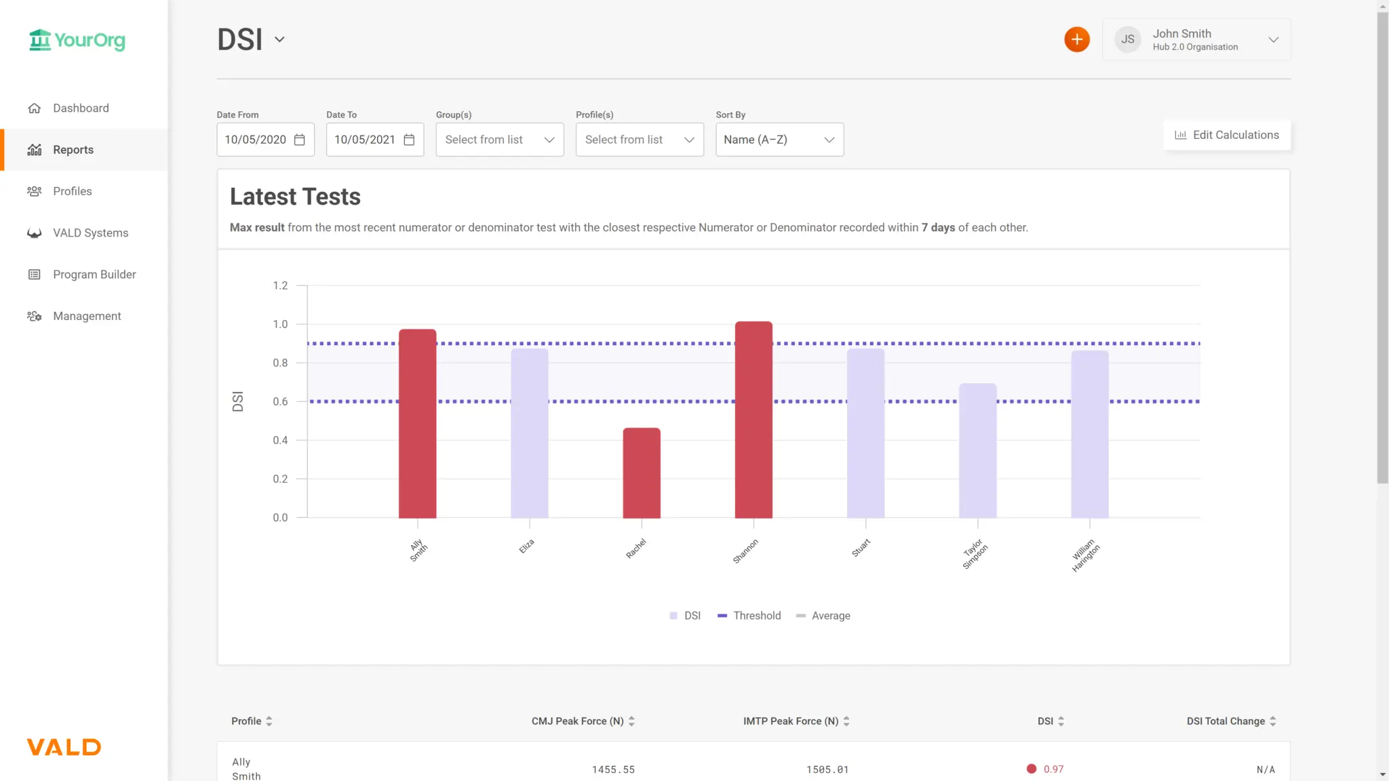Click Shannon's red DSI bar
This screenshot has width=1389, height=781.
[754, 420]
